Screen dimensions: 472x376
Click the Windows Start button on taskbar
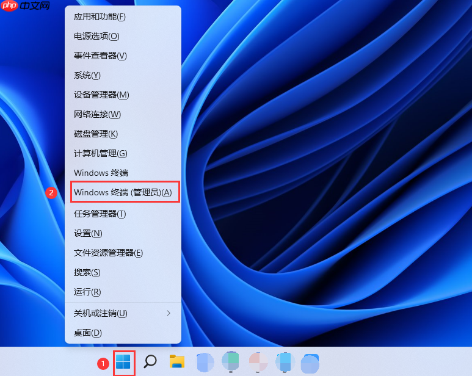click(x=124, y=361)
